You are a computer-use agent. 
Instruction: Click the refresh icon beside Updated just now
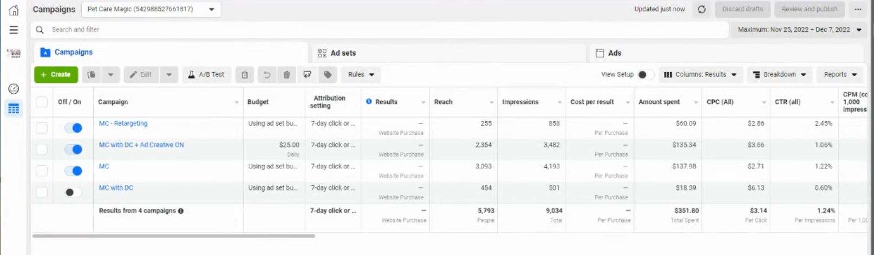(x=702, y=9)
